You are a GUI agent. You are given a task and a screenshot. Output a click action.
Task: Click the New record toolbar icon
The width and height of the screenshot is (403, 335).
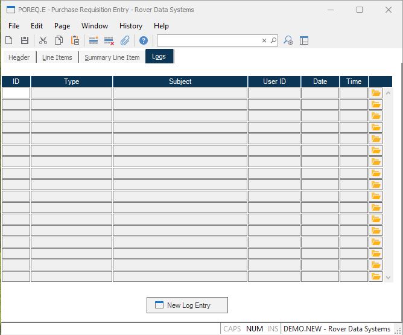[x=9, y=40]
